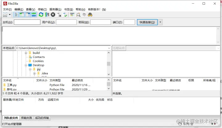
Task: Toggle the message log display icon
Action: click(16, 14)
